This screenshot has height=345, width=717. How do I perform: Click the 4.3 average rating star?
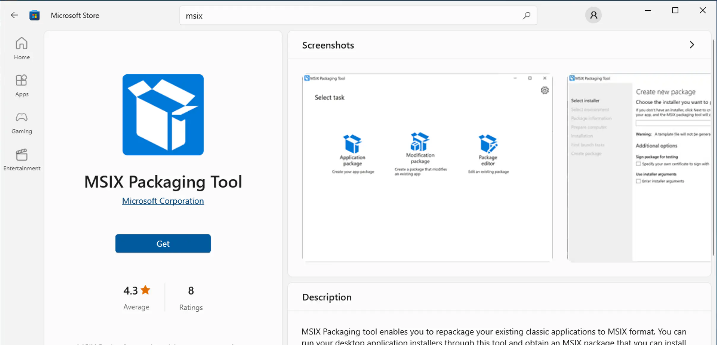[145, 289]
